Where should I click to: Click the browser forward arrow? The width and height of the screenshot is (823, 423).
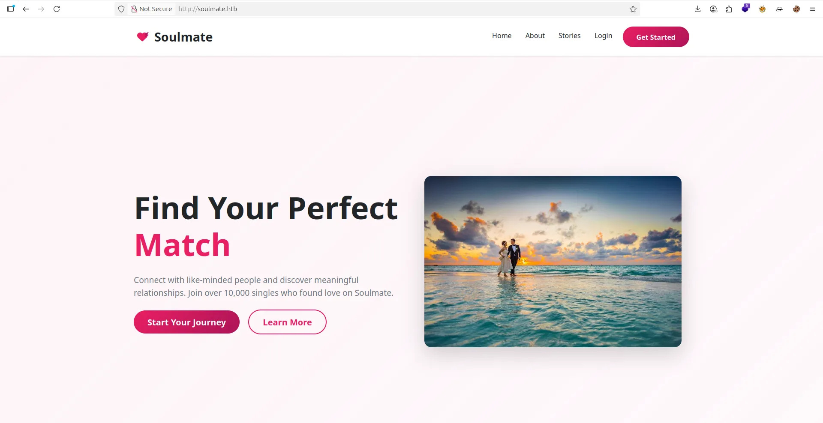41,9
